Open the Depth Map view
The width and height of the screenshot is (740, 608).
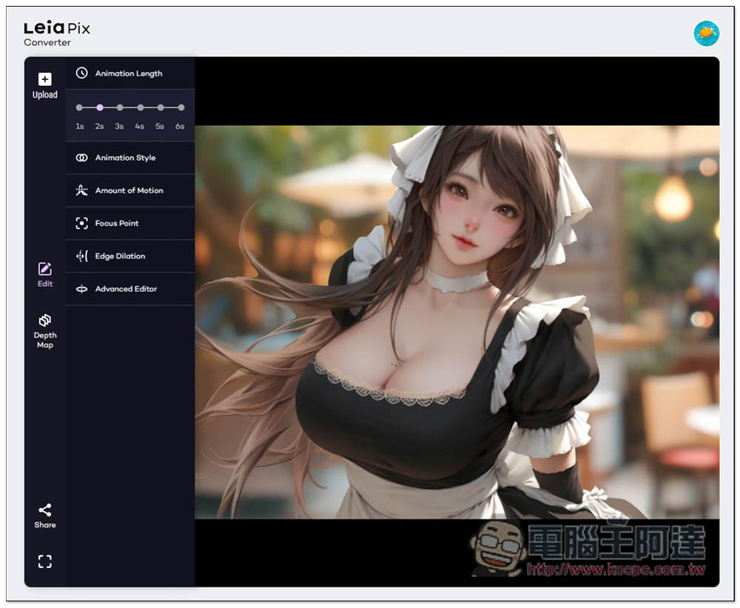click(x=44, y=321)
